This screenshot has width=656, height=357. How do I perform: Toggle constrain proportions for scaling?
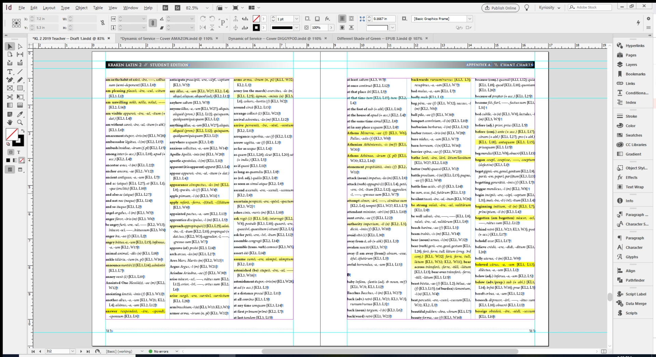pos(153,23)
